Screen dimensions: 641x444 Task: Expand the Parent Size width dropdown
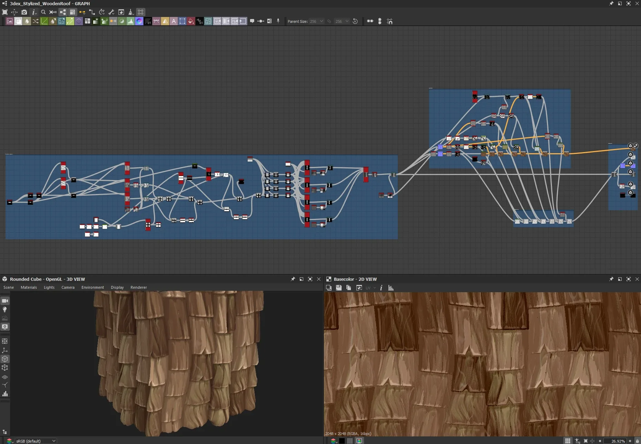(321, 21)
